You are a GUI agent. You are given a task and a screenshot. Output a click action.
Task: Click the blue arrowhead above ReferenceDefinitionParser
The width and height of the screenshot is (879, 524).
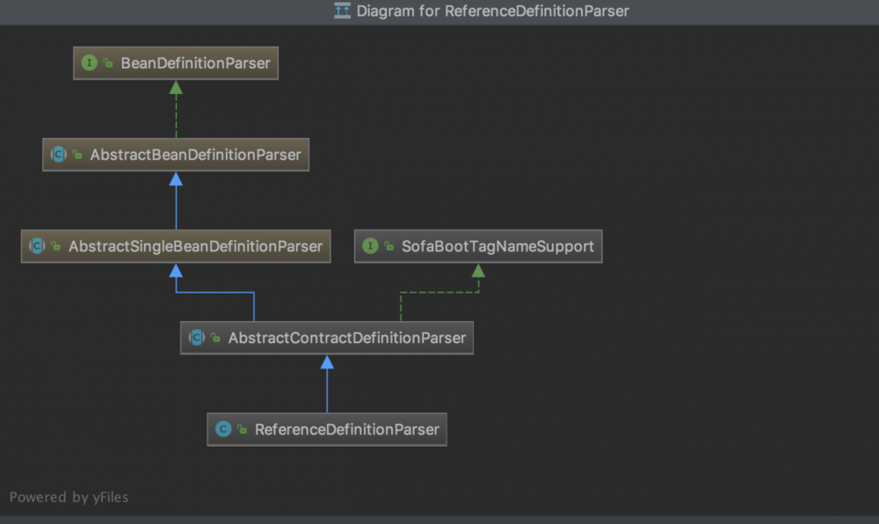[327, 361]
